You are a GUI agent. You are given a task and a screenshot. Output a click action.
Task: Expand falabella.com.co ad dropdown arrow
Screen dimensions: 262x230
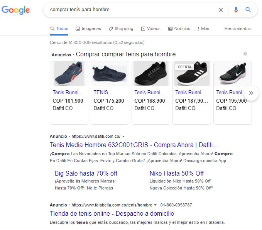tap(155, 205)
